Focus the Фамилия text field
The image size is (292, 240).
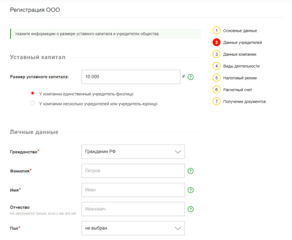[133, 171]
